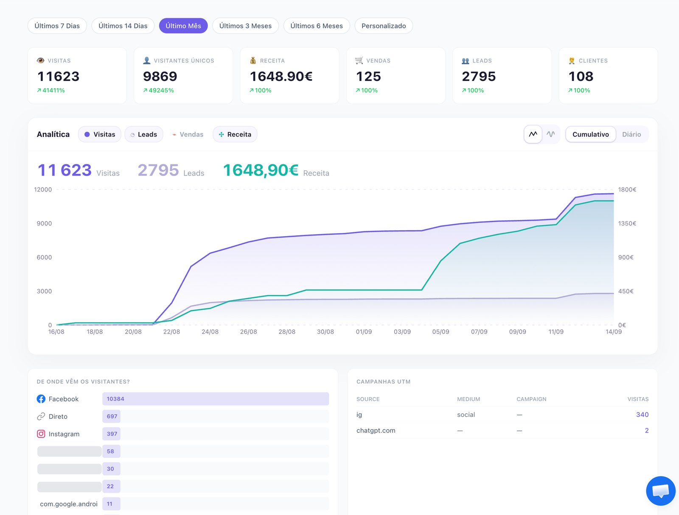This screenshot has width=679, height=515.
Task: Choose the Últimos 6 Meses range
Action: coord(317,26)
